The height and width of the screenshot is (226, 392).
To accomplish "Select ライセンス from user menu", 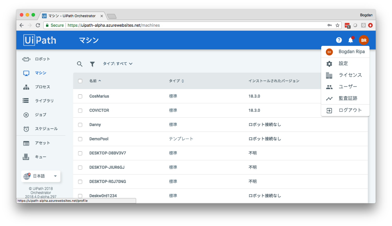I will click(350, 75).
